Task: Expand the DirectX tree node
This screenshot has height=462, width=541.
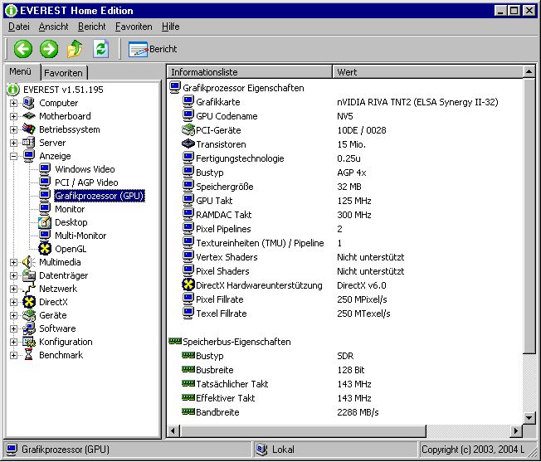Action: pos(13,302)
